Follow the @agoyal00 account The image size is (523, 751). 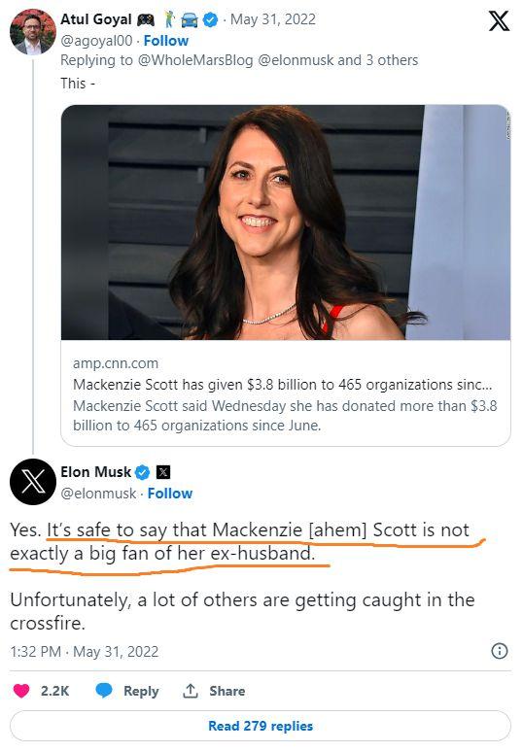click(166, 41)
